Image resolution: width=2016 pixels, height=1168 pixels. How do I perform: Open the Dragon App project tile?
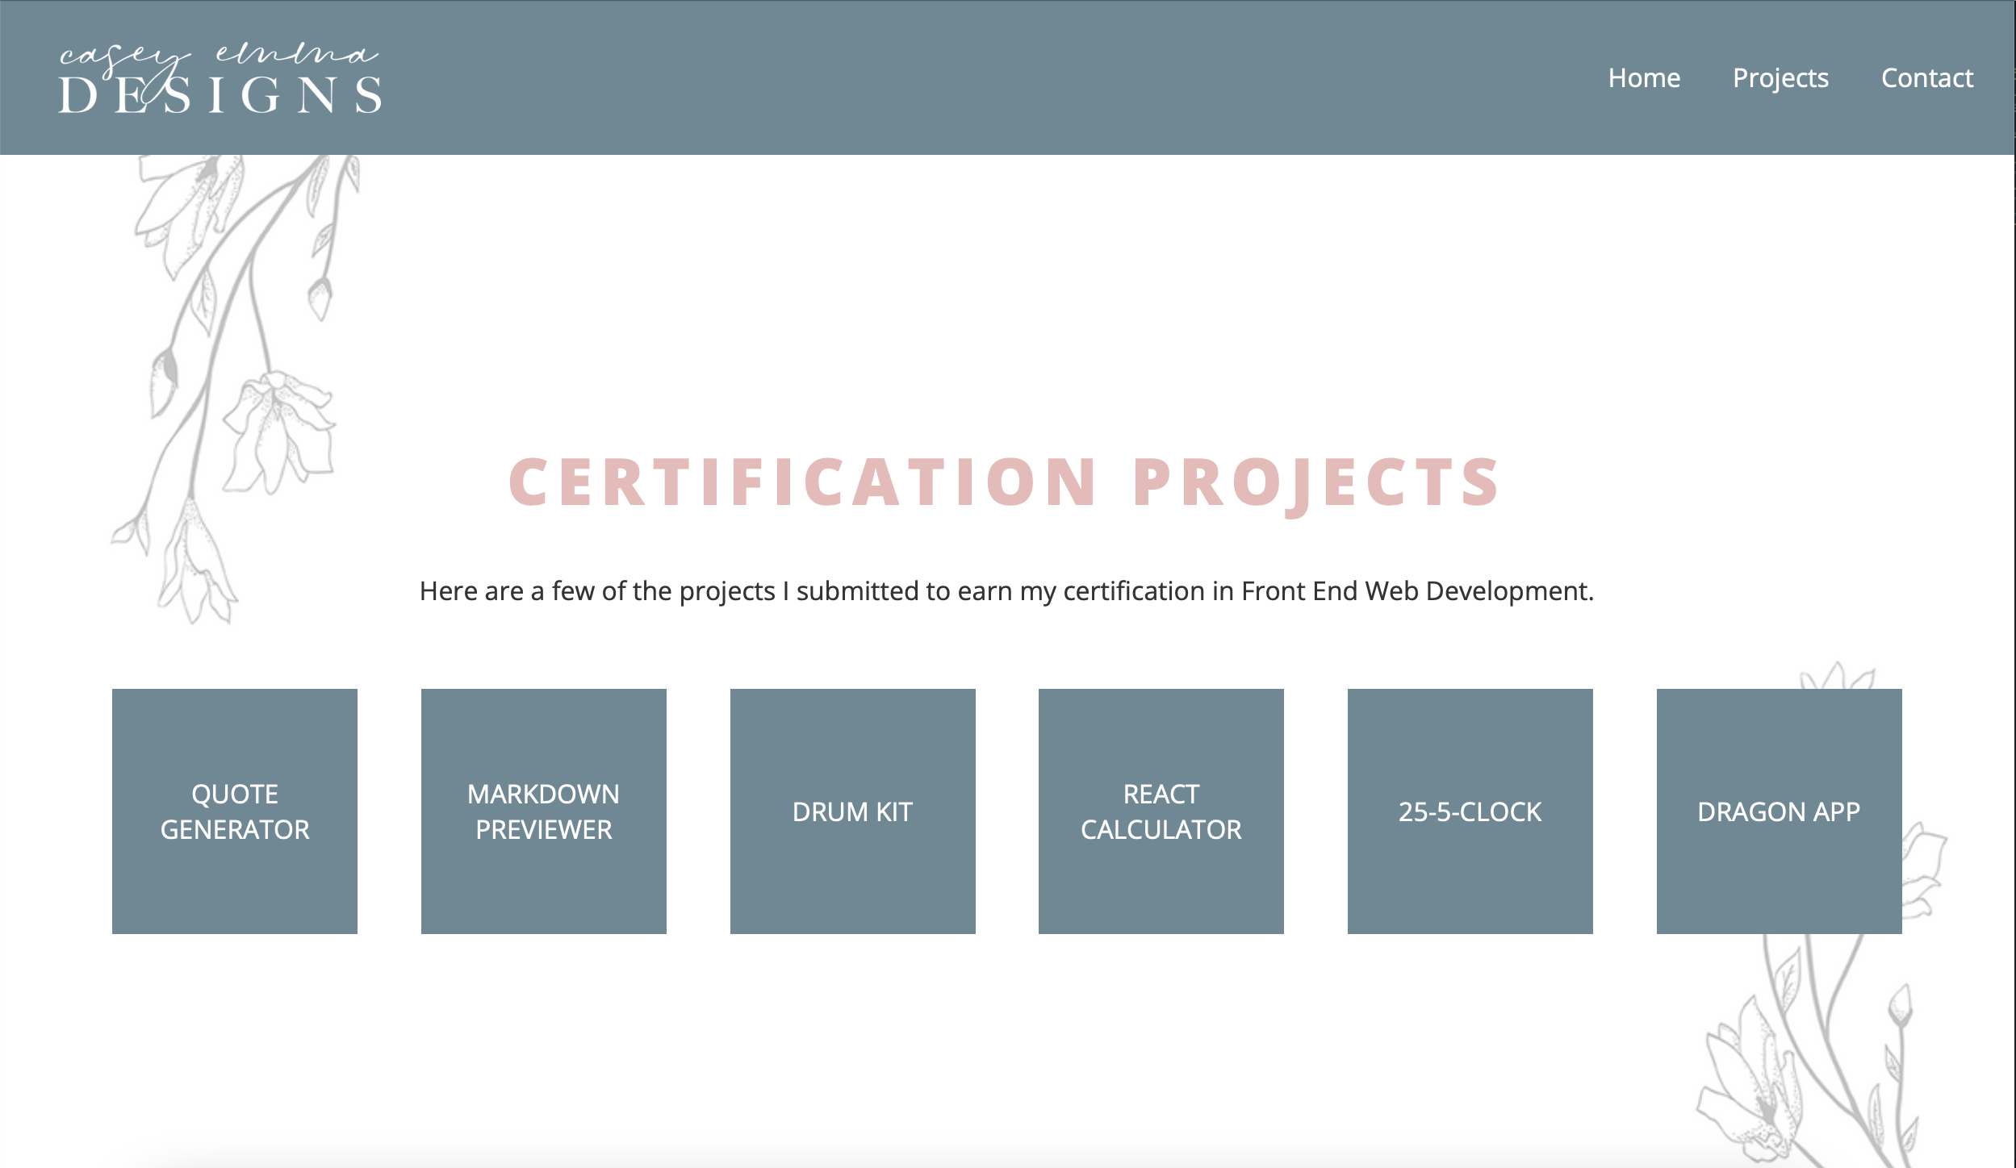[1780, 811]
